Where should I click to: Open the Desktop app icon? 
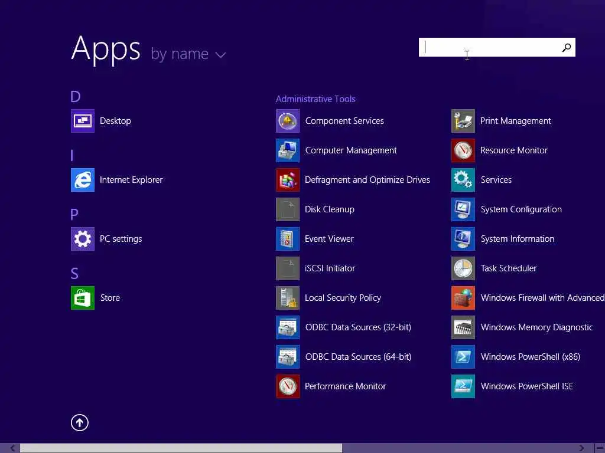pos(83,121)
